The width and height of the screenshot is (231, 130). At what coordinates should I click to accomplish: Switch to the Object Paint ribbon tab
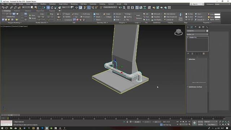click(x=40, y=11)
